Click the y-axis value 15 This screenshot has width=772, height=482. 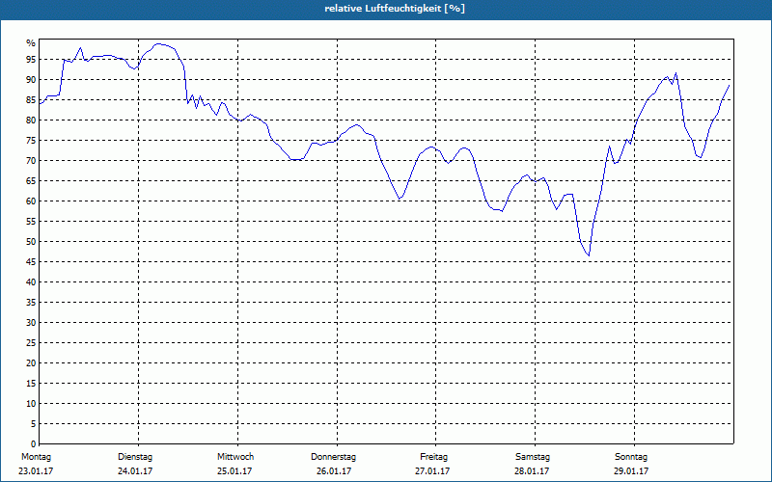click(31, 383)
